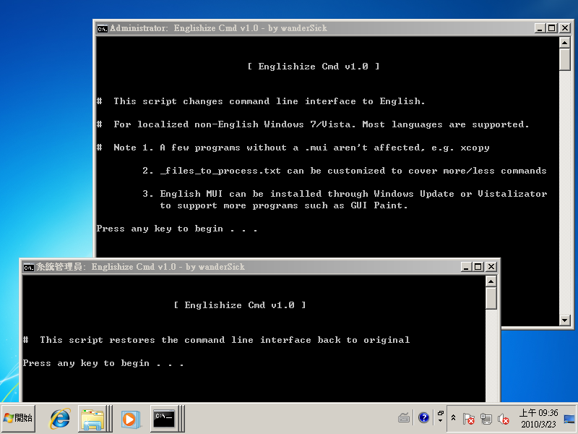Viewport: 578px width, 434px height.
Task: Click '[ Englishize Cmd v1.0 ]' heading in Administrator window
Action: pyautogui.click(x=314, y=67)
